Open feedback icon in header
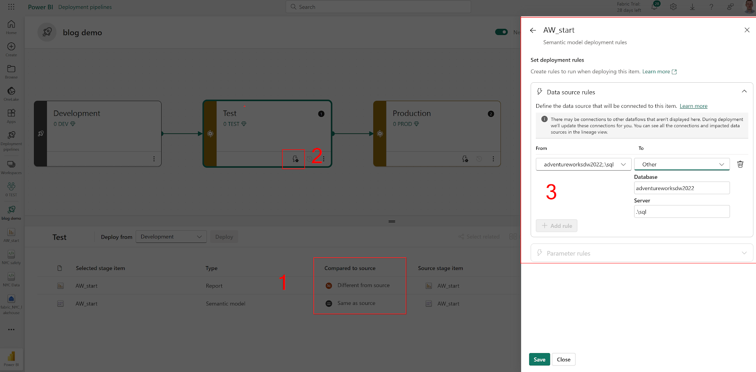The width and height of the screenshot is (756, 372). (x=730, y=7)
